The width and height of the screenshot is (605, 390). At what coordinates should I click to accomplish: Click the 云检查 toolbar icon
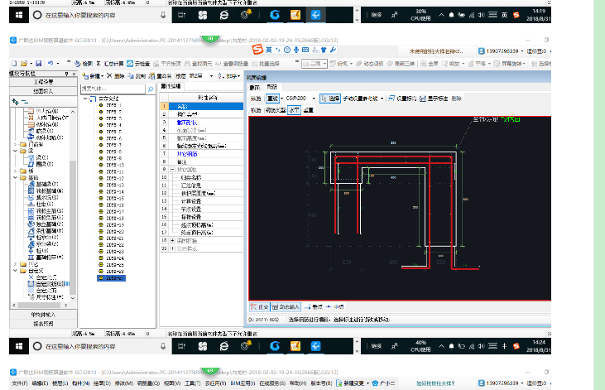click(138, 63)
